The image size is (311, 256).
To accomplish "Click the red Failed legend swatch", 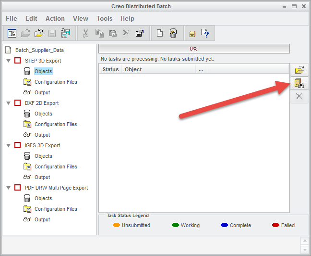I will [x=275, y=225].
